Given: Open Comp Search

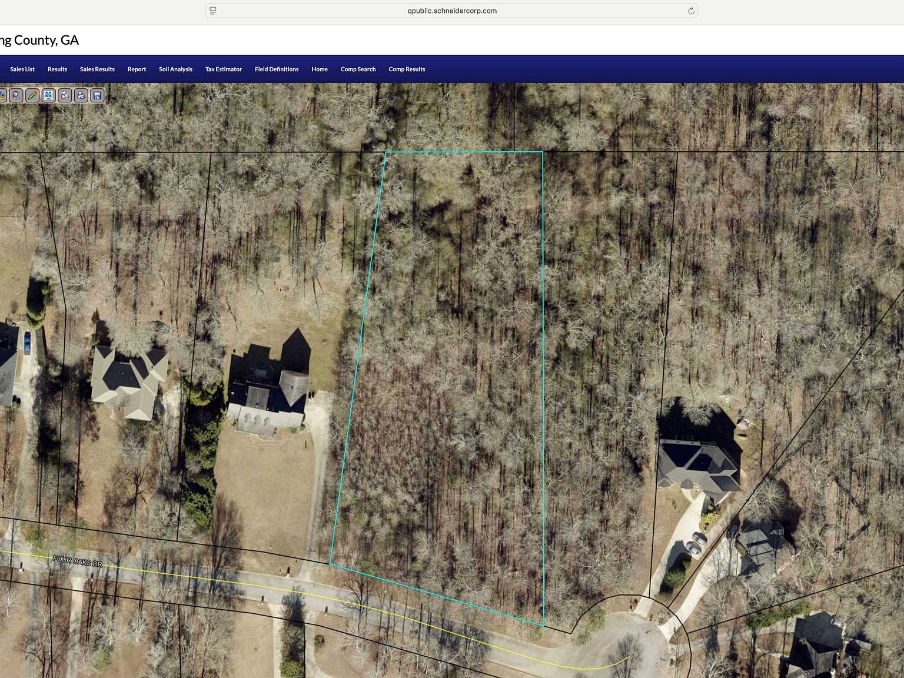Looking at the screenshot, I should click(357, 69).
